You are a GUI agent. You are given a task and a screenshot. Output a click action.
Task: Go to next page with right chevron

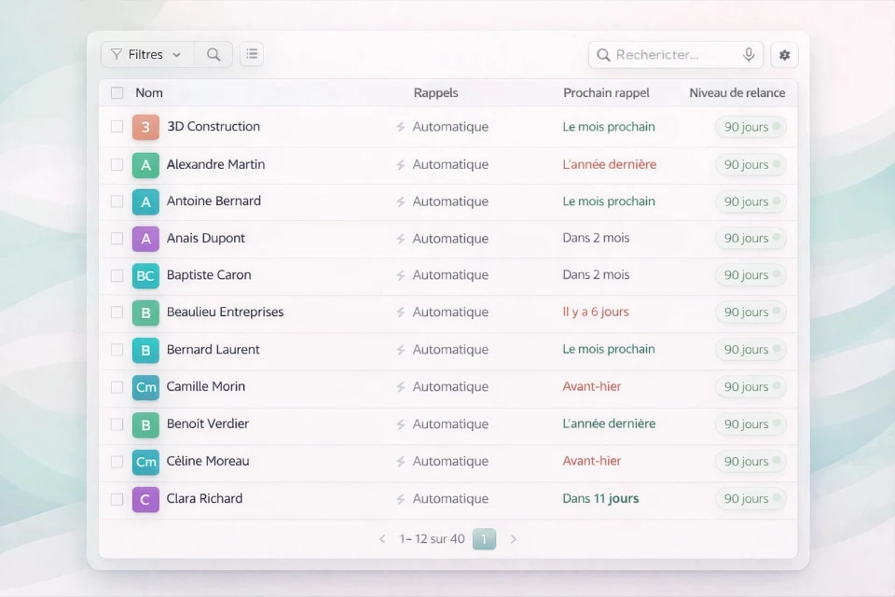click(513, 539)
